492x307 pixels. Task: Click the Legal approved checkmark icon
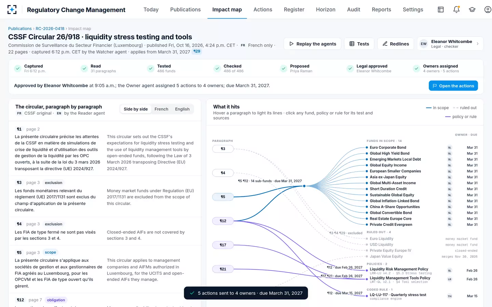(x=350, y=69)
